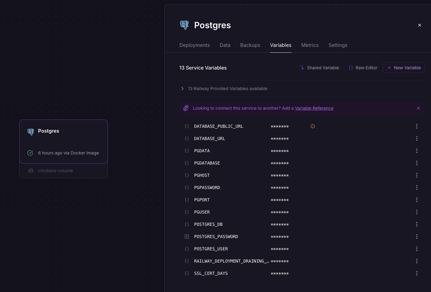Open the POSTGRES_USER three-dot options menu
The height and width of the screenshot is (292, 431).
click(x=417, y=249)
